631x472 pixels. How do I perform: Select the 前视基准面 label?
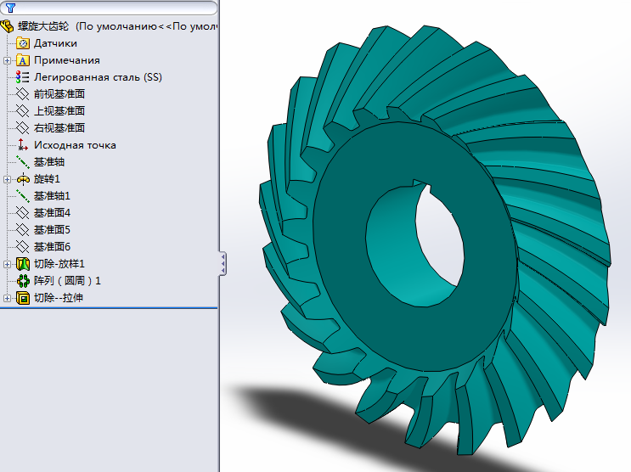59,94
